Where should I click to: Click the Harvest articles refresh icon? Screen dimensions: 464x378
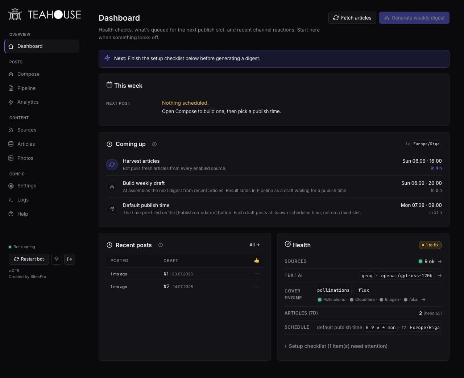click(x=112, y=165)
